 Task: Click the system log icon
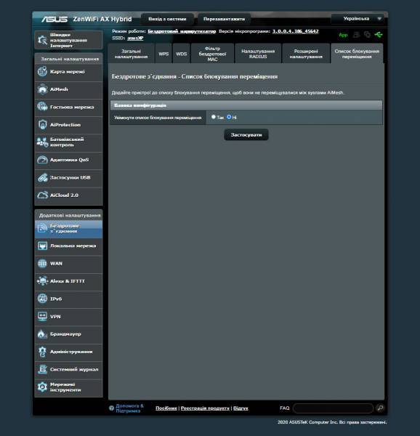click(42, 369)
